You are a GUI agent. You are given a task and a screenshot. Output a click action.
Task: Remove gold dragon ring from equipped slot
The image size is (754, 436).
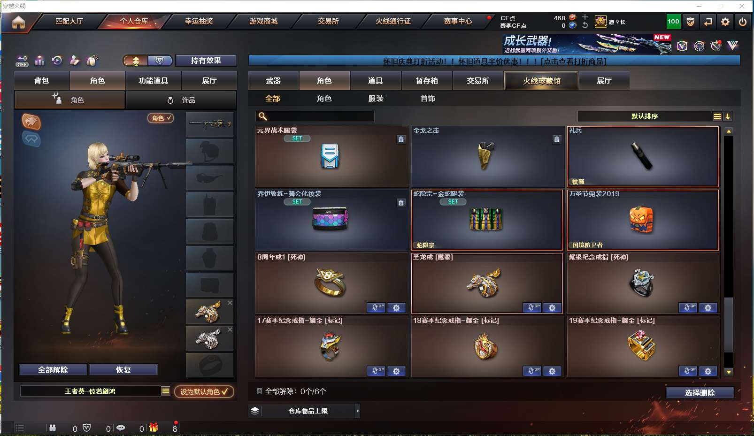point(230,303)
